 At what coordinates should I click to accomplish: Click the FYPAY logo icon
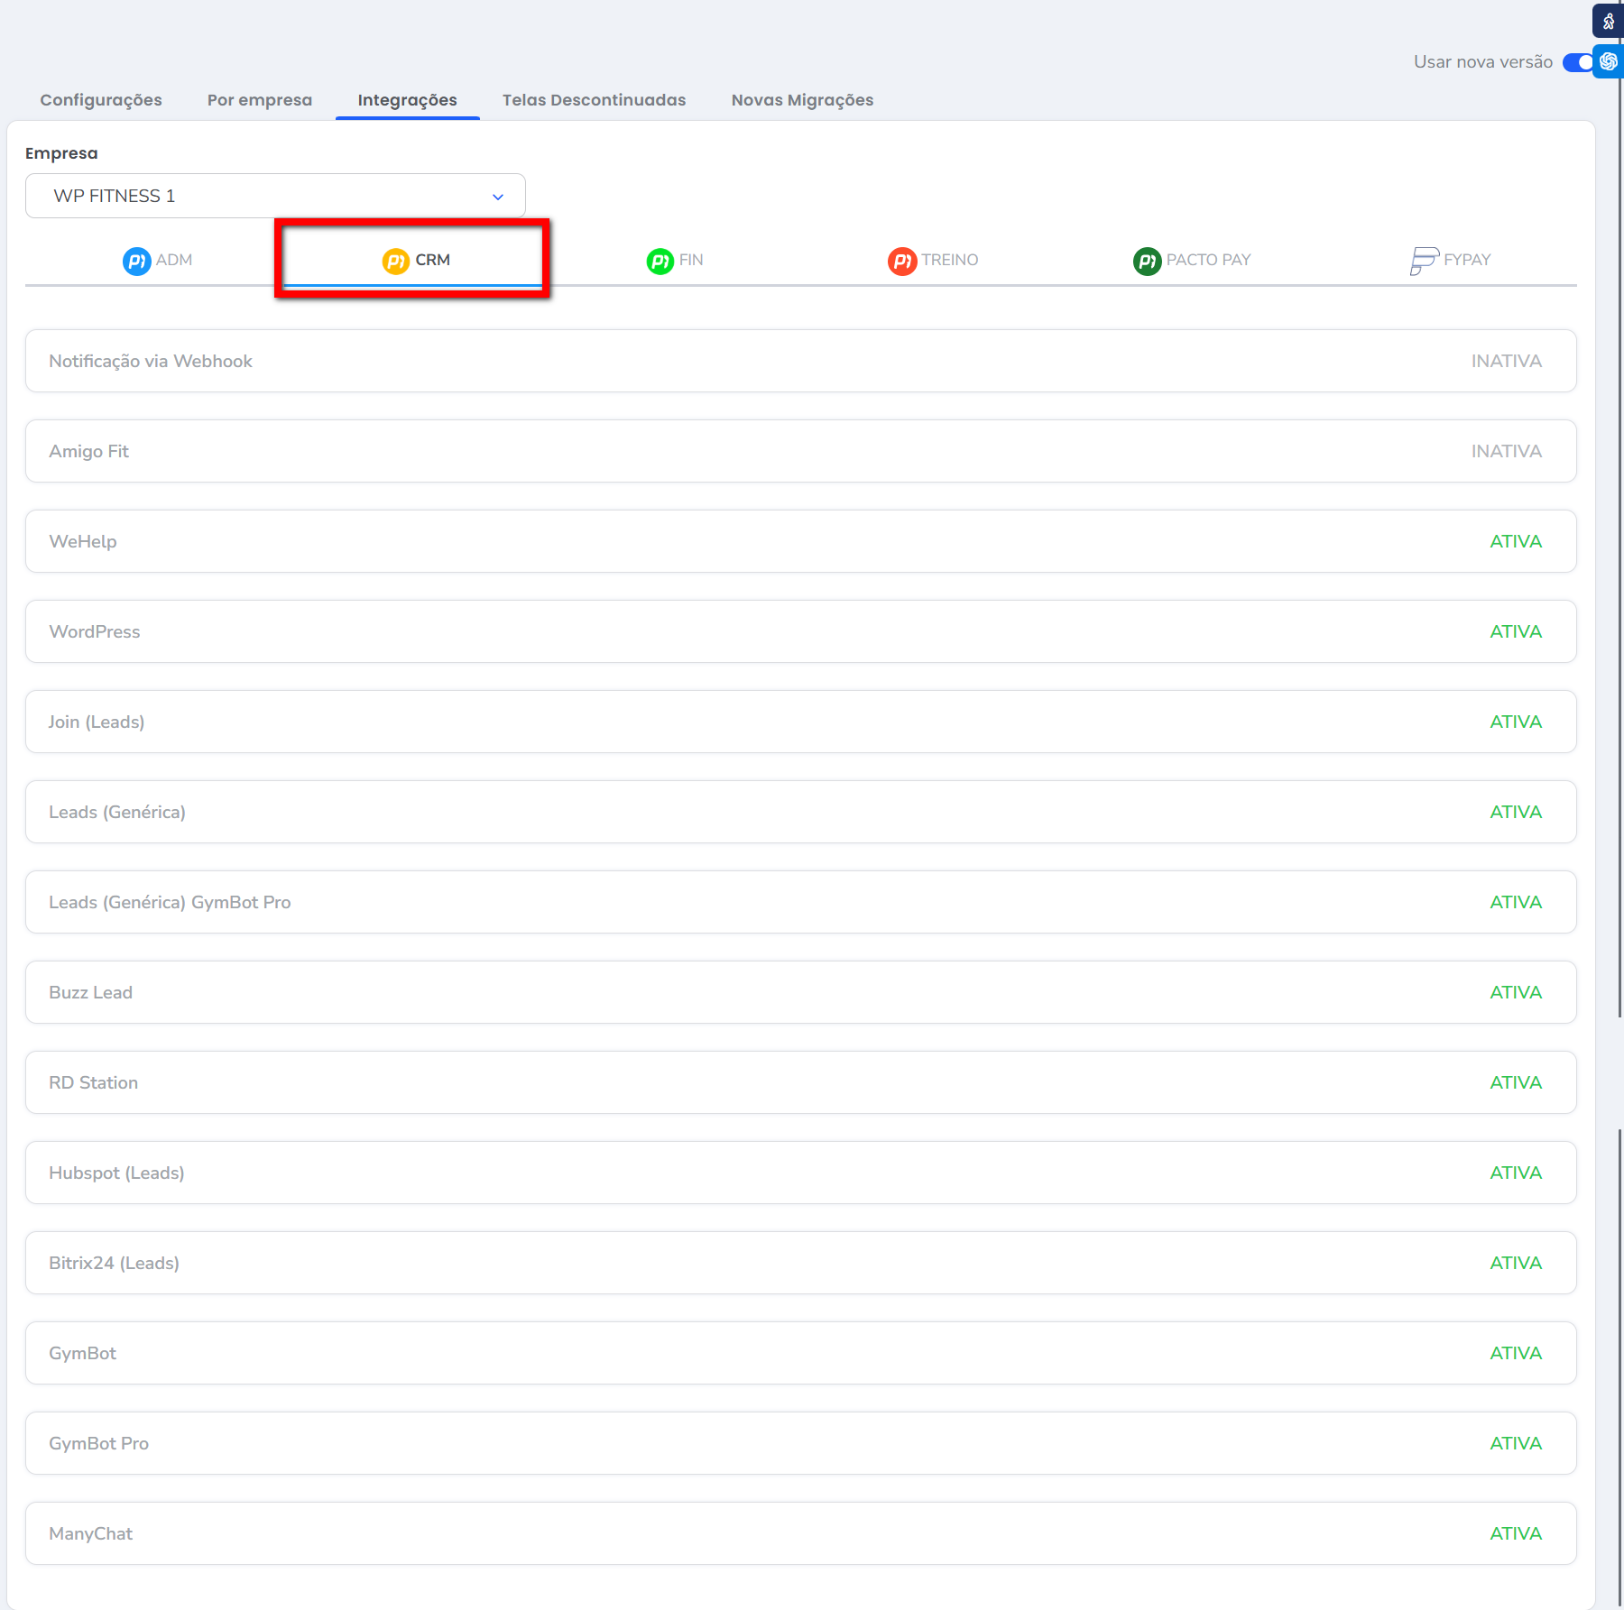(x=1424, y=261)
